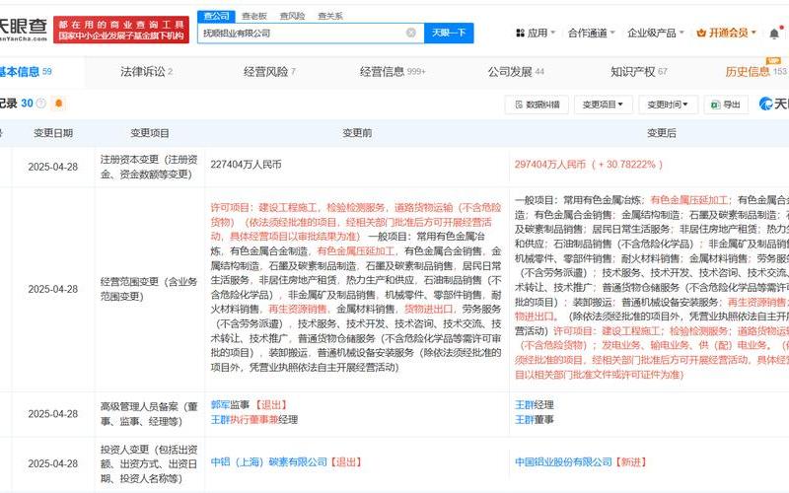789x493 pixels.
Task: Click the 变更后 column header
Action: [x=662, y=133]
